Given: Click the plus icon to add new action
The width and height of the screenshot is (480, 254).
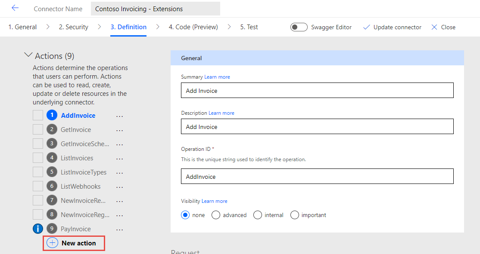Looking at the screenshot, I should coord(52,242).
